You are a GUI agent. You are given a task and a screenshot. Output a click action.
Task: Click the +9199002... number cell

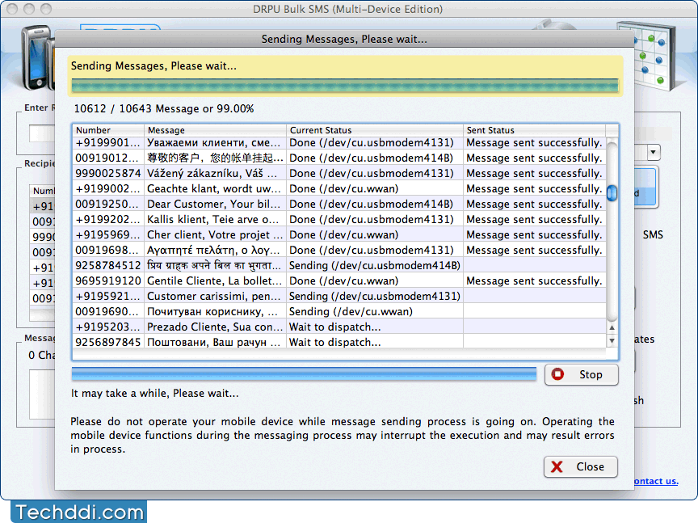[108, 189]
